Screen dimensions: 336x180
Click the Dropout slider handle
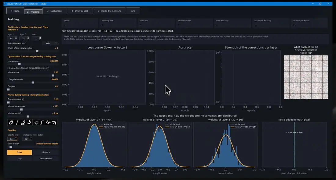(8, 90)
